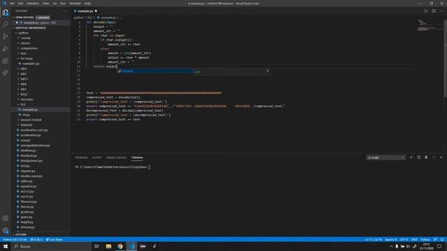The height and width of the screenshot is (251, 447).
Task: Close the terminal panel
Action: pyautogui.click(x=441, y=158)
